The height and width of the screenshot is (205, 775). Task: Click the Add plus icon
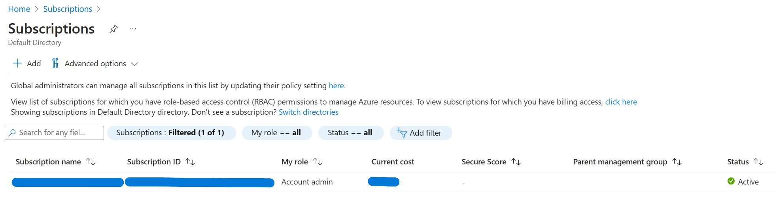click(17, 63)
